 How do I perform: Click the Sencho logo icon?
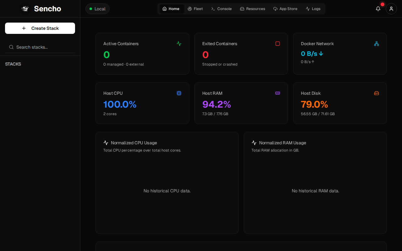point(25,9)
